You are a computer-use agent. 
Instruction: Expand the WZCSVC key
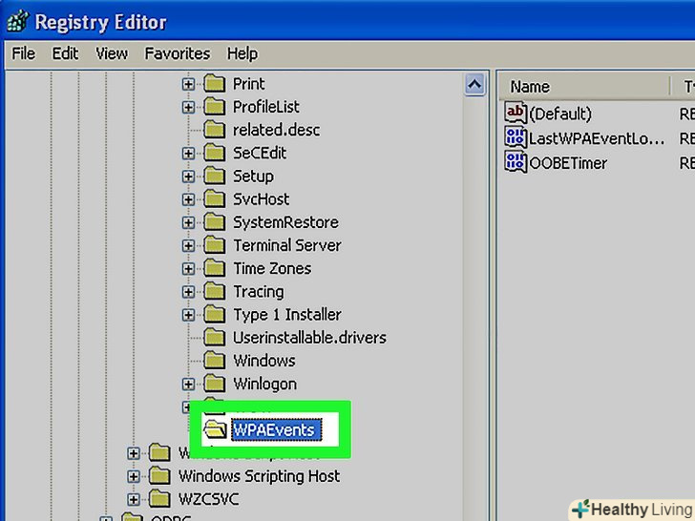point(134,499)
